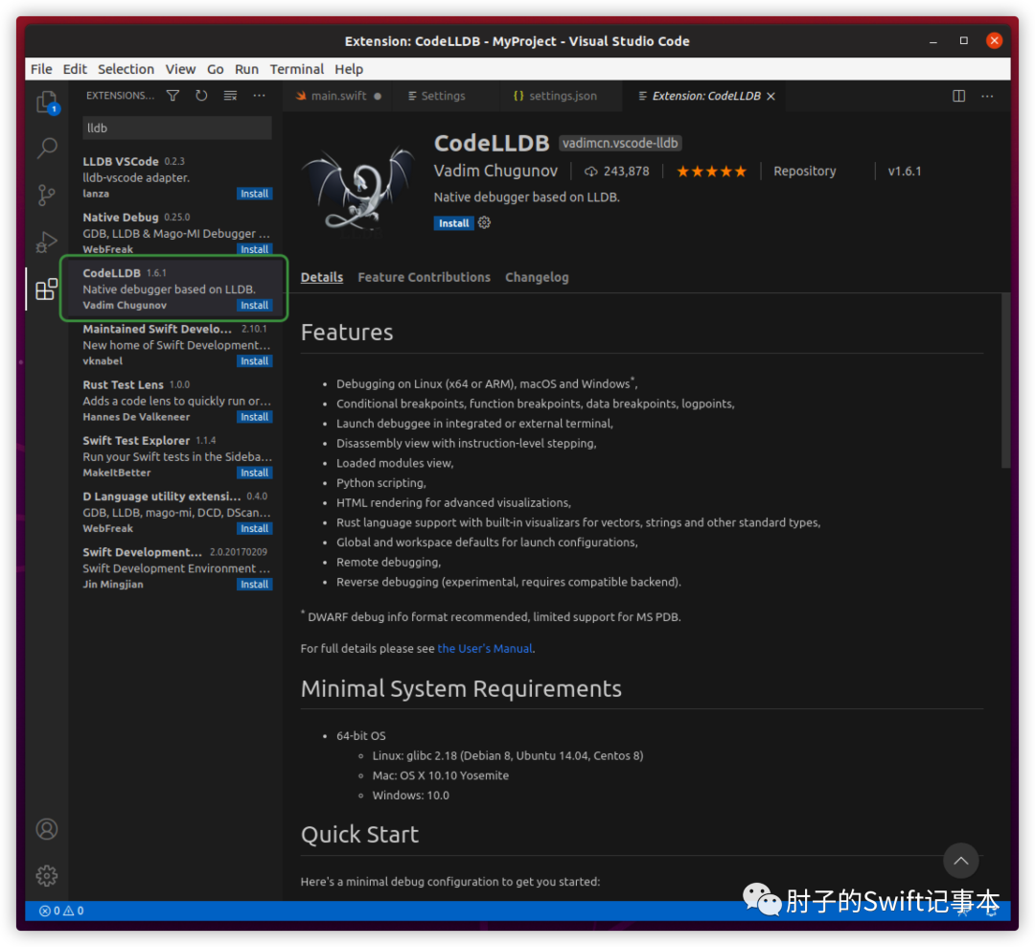Viewport: 1035px width, 947px height.
Task: Select Native Debug in the extensions list
Action: 177,233
